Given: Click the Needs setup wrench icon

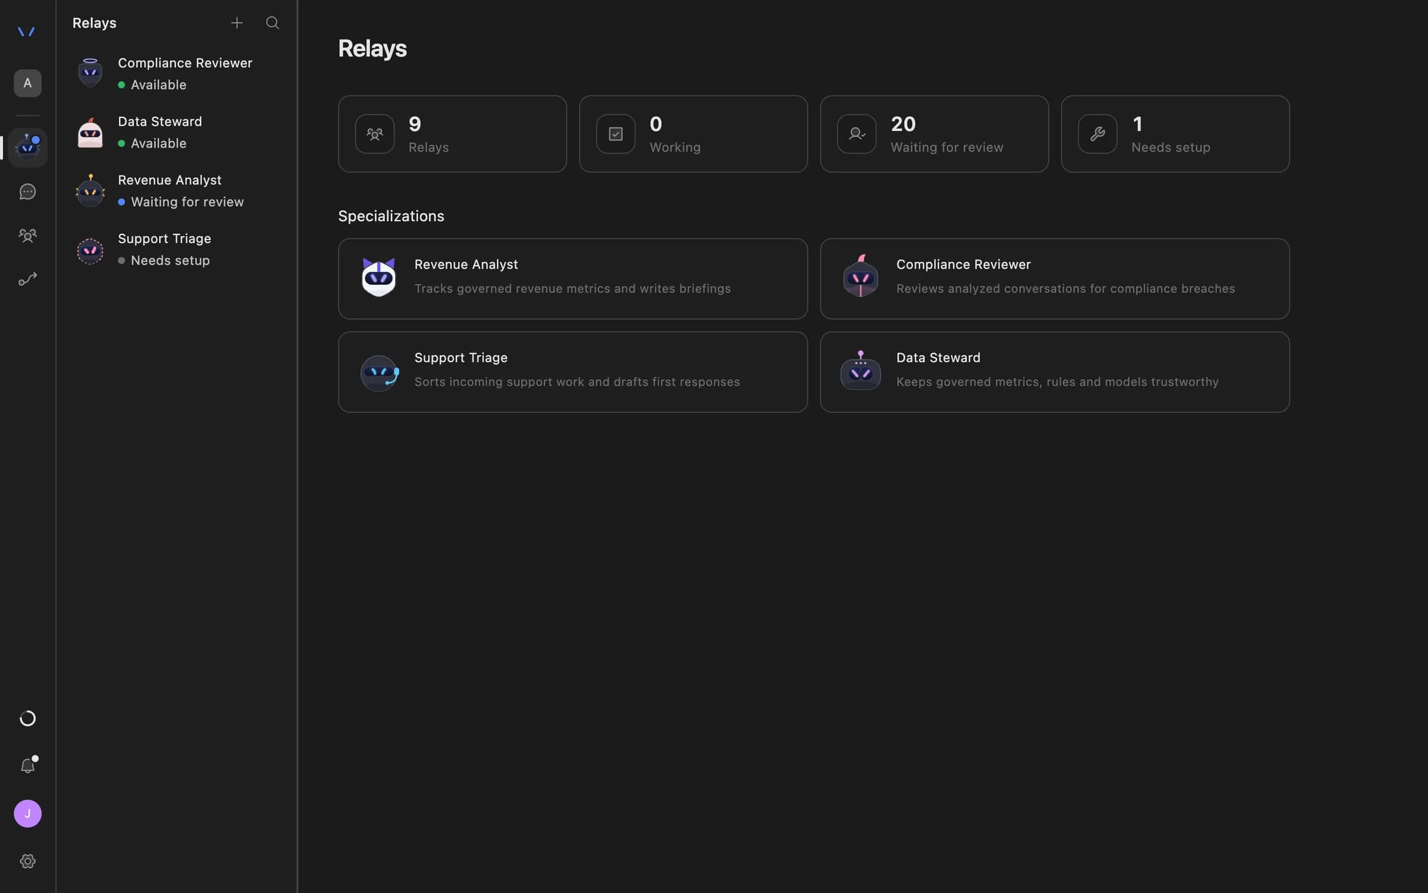Looking at the screenshot, I should tap(1098, 134).
